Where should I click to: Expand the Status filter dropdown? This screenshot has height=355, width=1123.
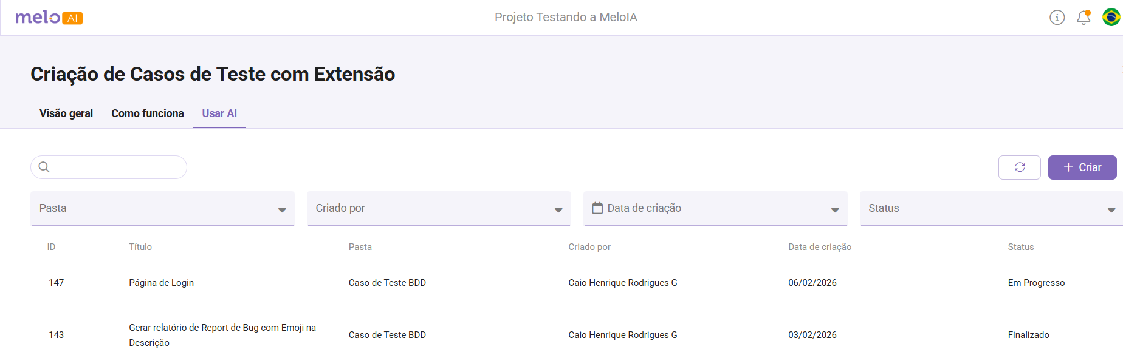[1111, 210]
